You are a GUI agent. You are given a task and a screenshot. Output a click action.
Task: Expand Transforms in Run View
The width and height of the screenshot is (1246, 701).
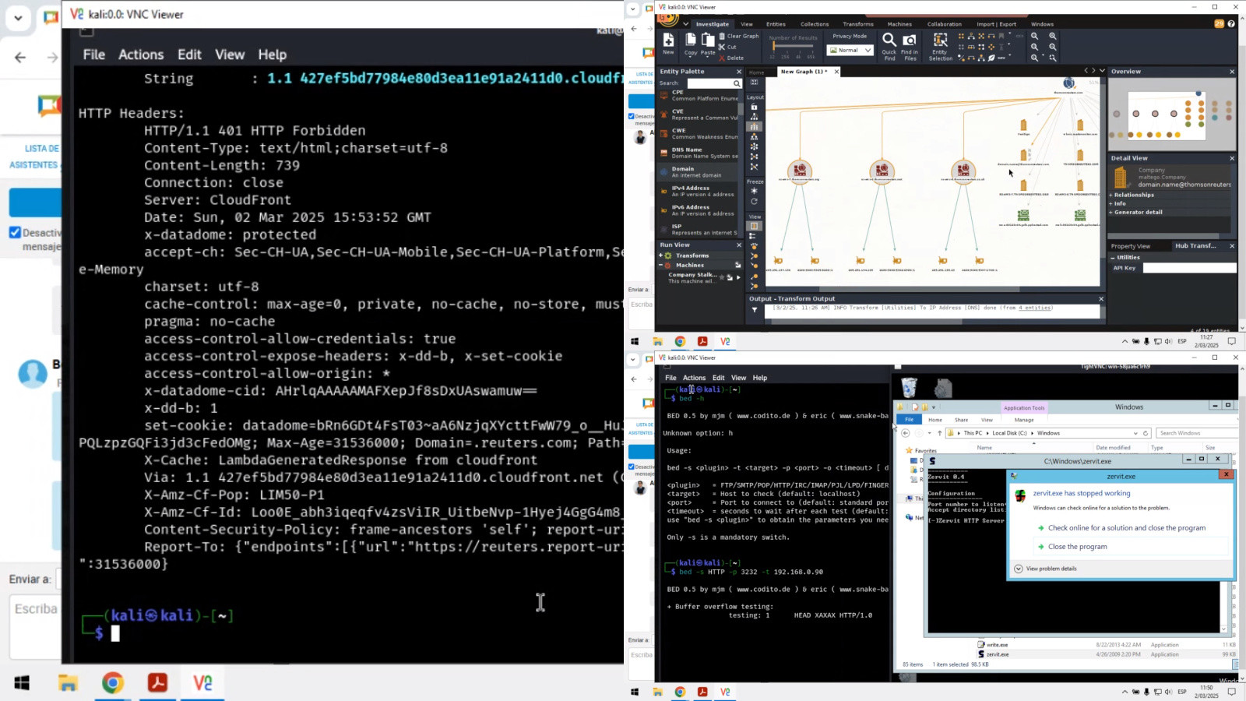pyautogui.click(x=661, y=255)
